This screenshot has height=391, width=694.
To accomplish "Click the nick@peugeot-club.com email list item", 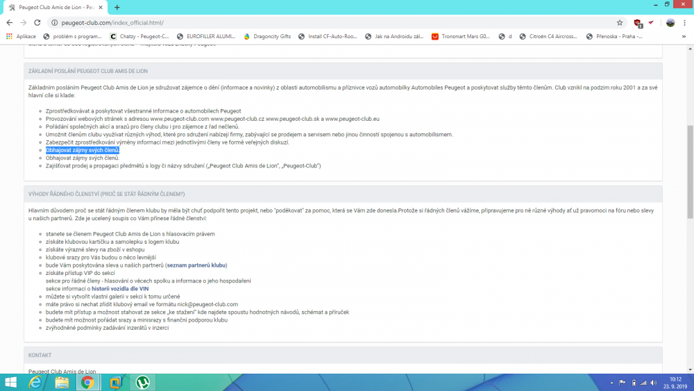I will point(142,304).
